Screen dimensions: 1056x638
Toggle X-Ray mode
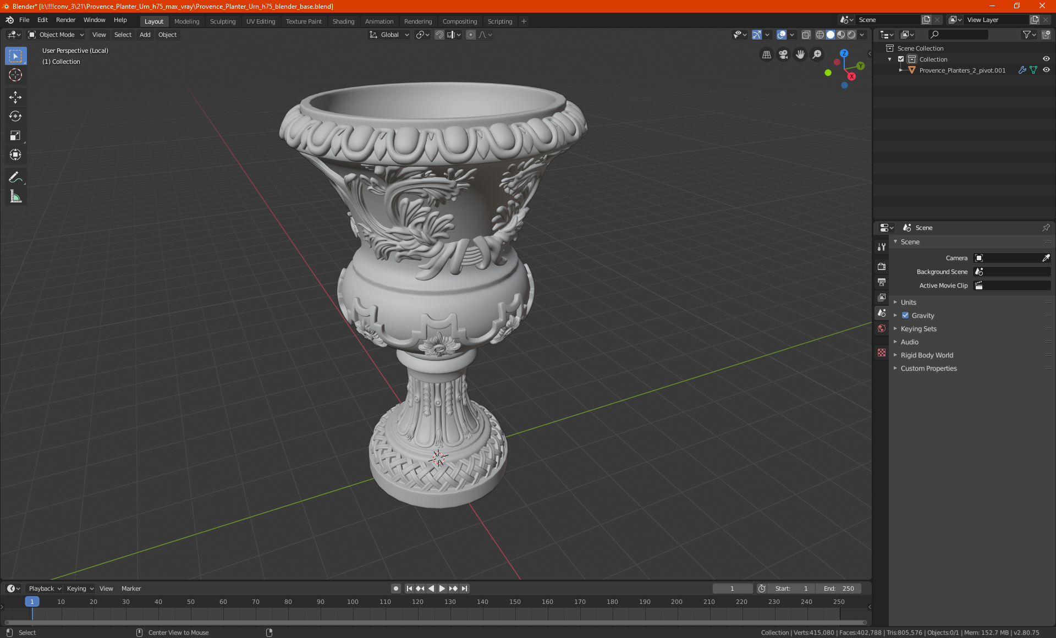[x=806, y=35]
